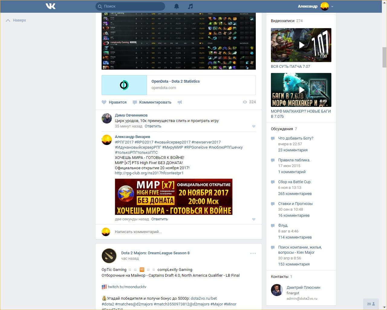Open the post options three-dot menu
The width and height of the screenshot is (387, 310).
coord(253,253)
